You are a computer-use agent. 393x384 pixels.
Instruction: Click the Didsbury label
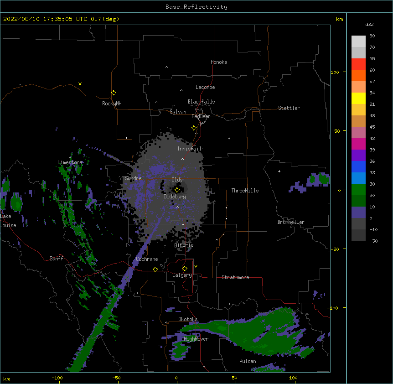coord(175,197)
